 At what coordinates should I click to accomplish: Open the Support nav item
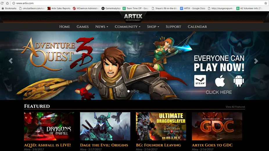pyautogui.click(x=173, y=27)
